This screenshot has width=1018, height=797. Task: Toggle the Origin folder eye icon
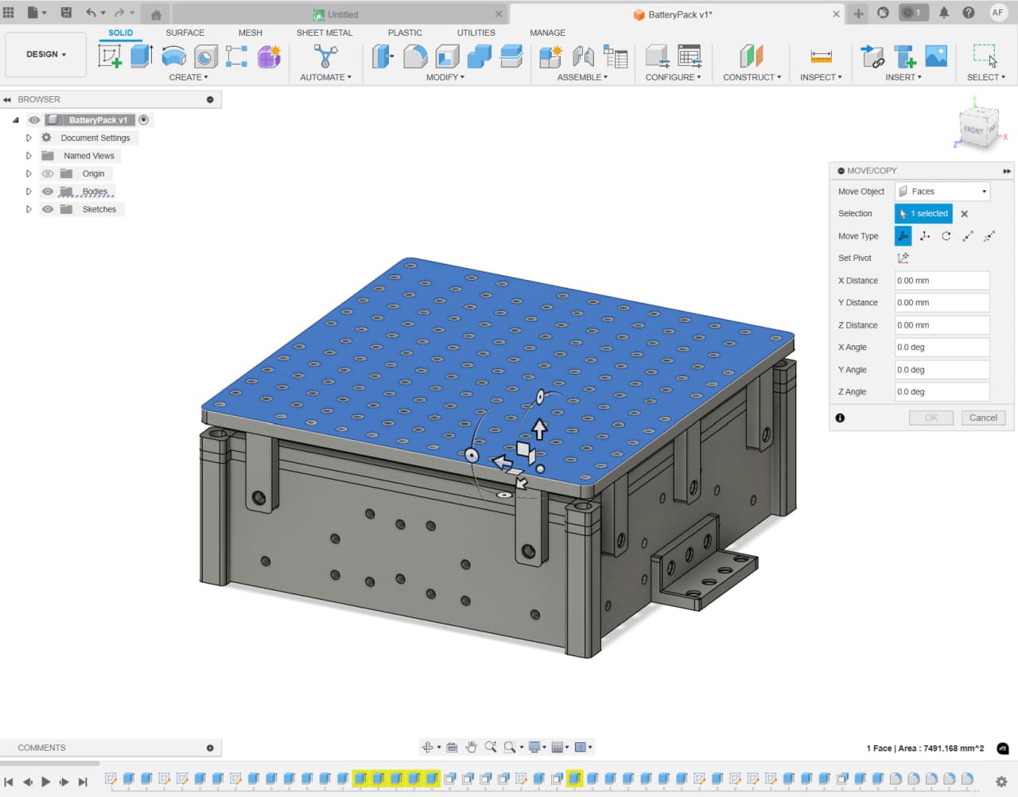click(48, 173)
